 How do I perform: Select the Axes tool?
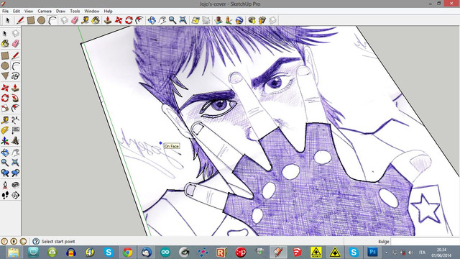(x=5, y=141)
